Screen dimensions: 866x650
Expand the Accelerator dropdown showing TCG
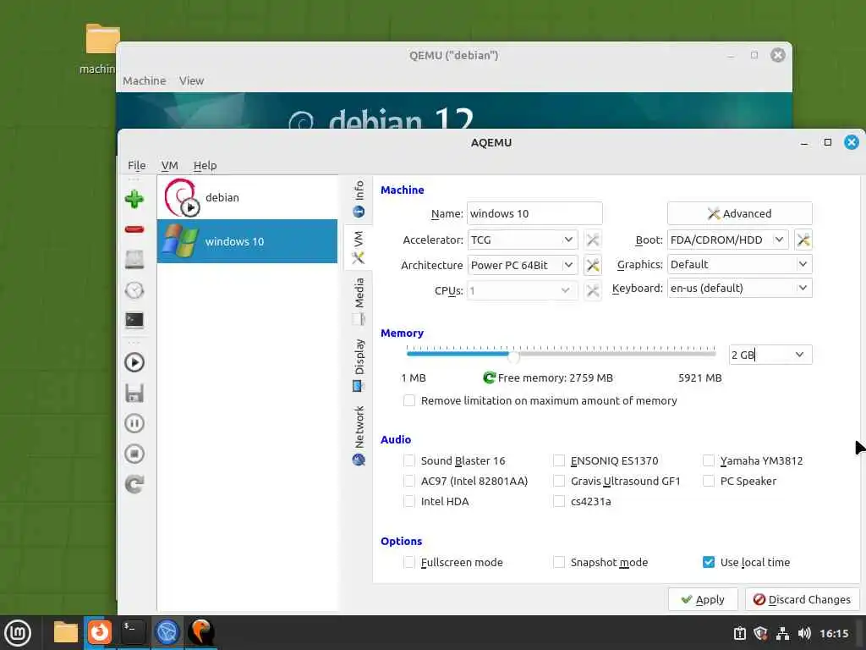coord(523,240)
